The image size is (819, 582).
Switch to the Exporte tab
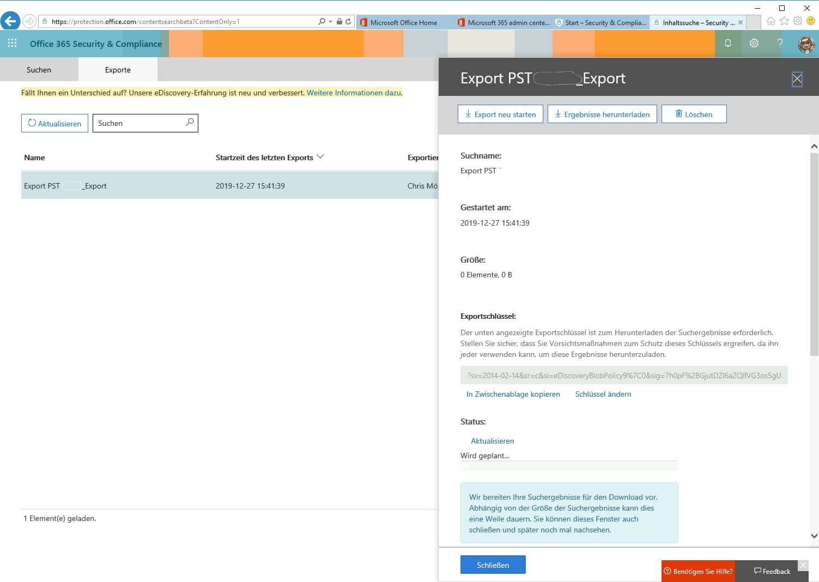pos(118,70)
